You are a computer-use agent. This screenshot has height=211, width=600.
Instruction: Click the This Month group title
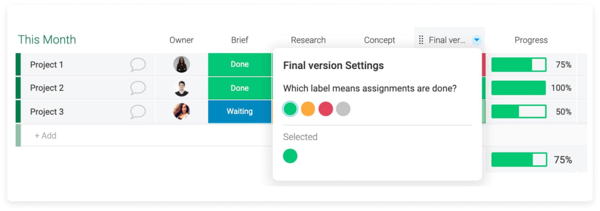coord(47,40)
